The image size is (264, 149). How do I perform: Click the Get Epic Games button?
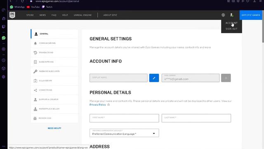[x=251, y=15]
